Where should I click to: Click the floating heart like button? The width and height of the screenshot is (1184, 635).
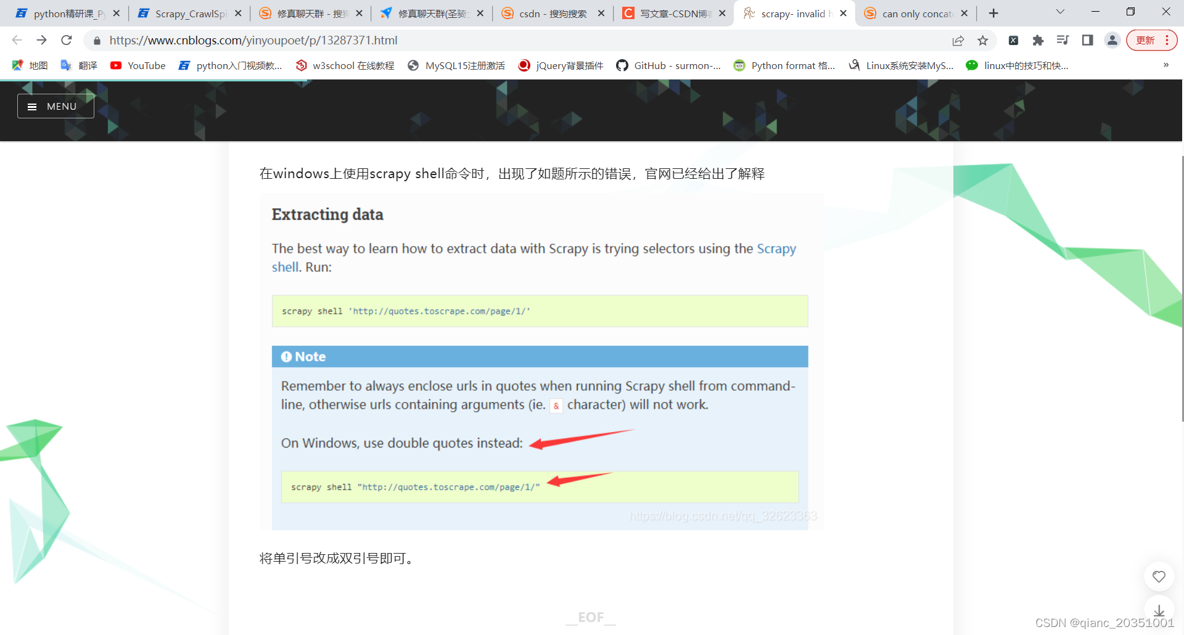coord(1159,576)
